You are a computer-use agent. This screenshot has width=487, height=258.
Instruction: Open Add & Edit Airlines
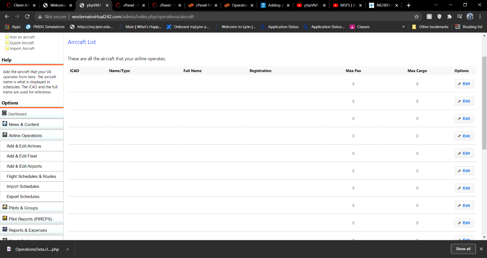[32, 146]
